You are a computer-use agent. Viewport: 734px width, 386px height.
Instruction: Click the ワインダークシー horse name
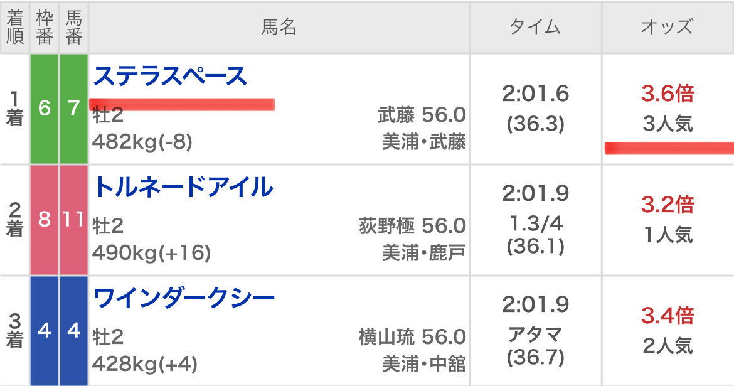pos(184,298)
